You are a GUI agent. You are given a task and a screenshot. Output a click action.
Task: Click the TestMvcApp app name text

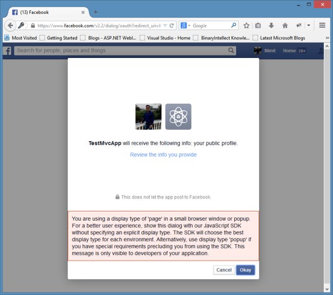(105, 143)
